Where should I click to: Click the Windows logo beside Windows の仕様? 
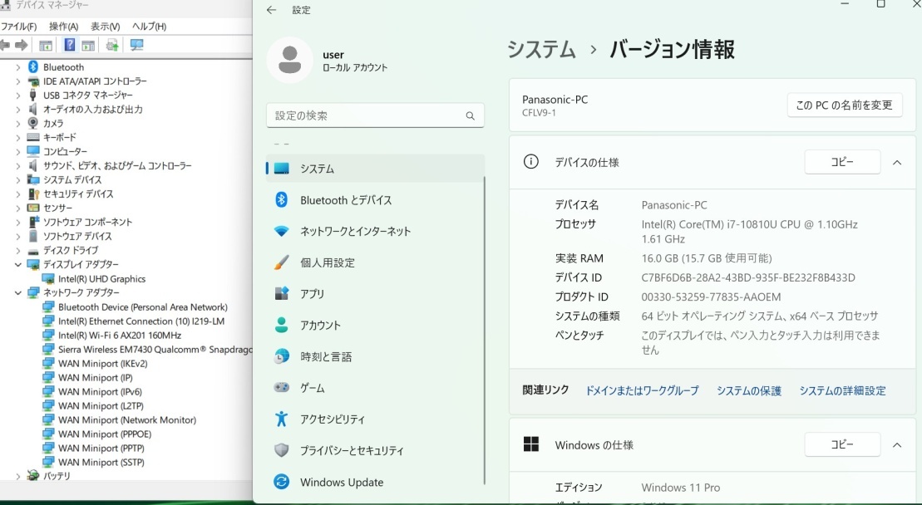pos(531,444)
